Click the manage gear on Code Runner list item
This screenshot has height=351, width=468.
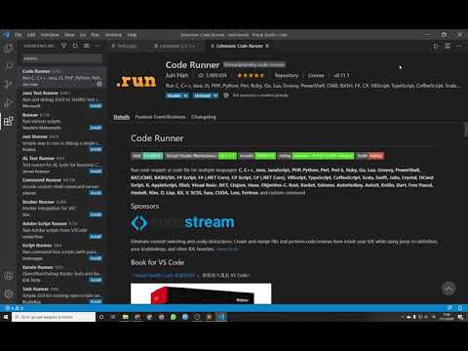pos(99,84)
